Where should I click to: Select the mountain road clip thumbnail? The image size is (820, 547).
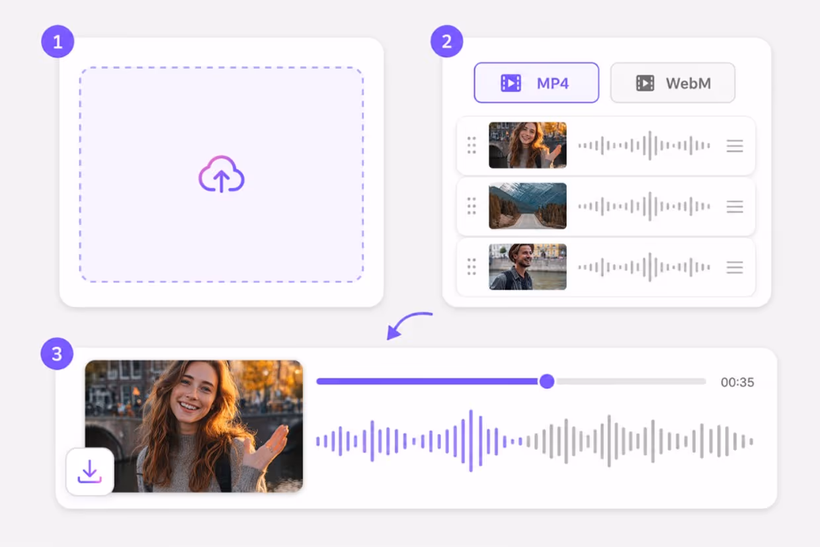528,206
